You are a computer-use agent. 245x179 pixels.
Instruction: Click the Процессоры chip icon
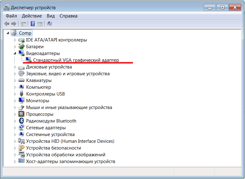[x=22, y=114]
